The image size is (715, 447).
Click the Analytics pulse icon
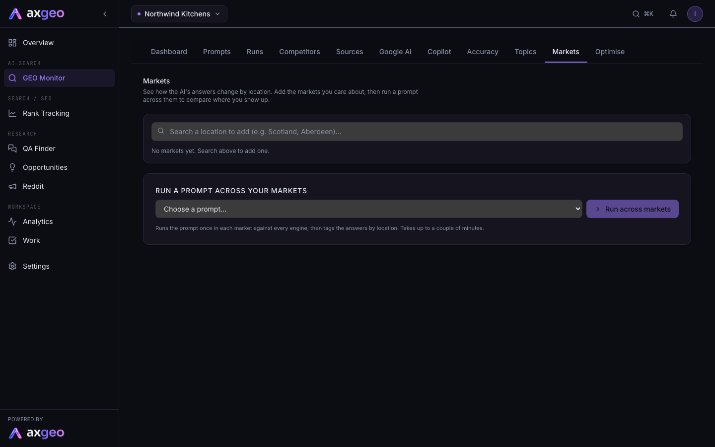coord(12,222)
